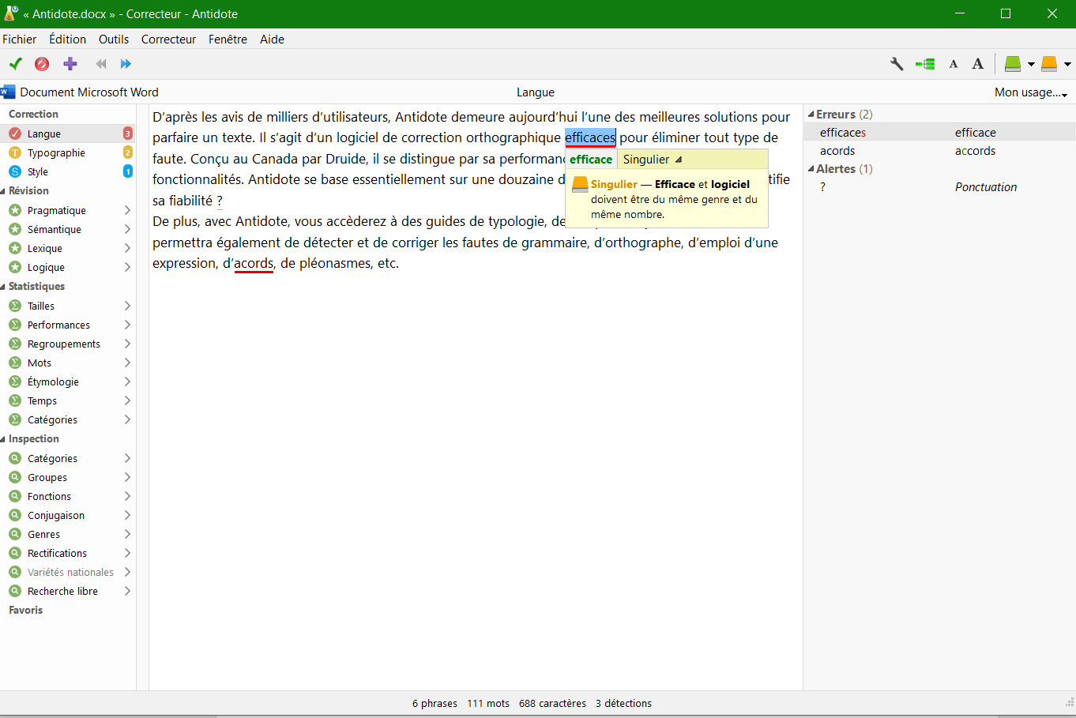Screen dimensions: 1076x718
Task: Expand green dictionary dropdown arrow
Action: click(x=1031, y=65)
